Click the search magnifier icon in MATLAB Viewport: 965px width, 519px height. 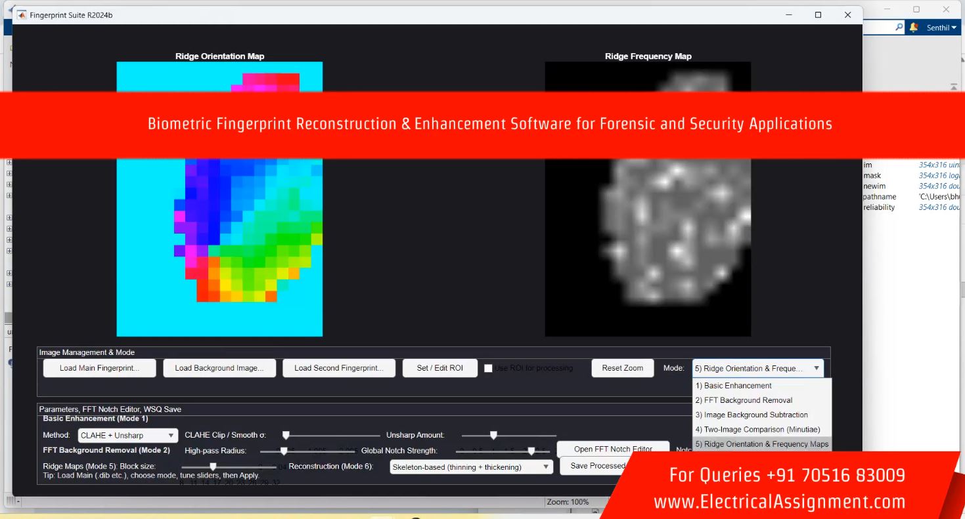(x=899, y=28)
